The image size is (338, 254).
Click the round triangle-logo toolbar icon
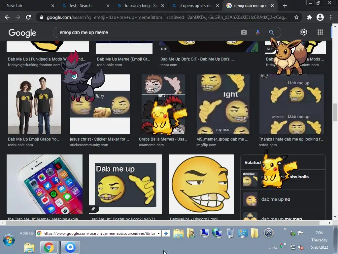tap(269, 233)
